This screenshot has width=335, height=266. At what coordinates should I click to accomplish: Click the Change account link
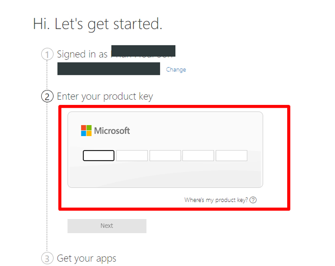tap(176, 69)
